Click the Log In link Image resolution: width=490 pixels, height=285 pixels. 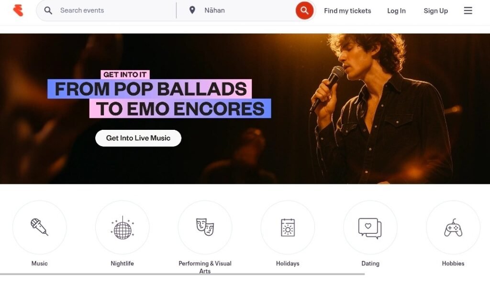coord(396,11)
